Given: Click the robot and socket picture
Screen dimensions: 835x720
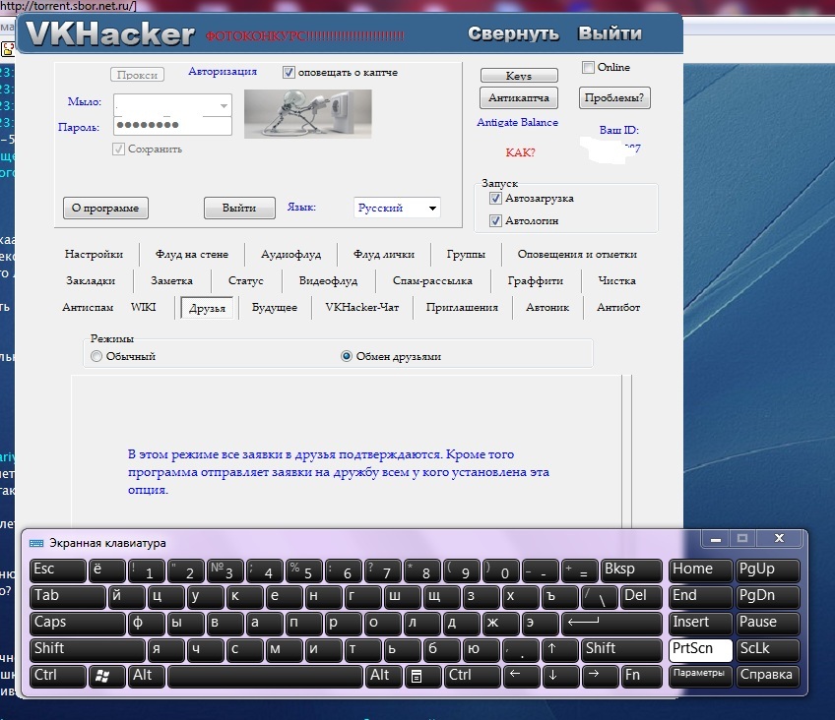Looking at the screenshot, I should point(308,114).
